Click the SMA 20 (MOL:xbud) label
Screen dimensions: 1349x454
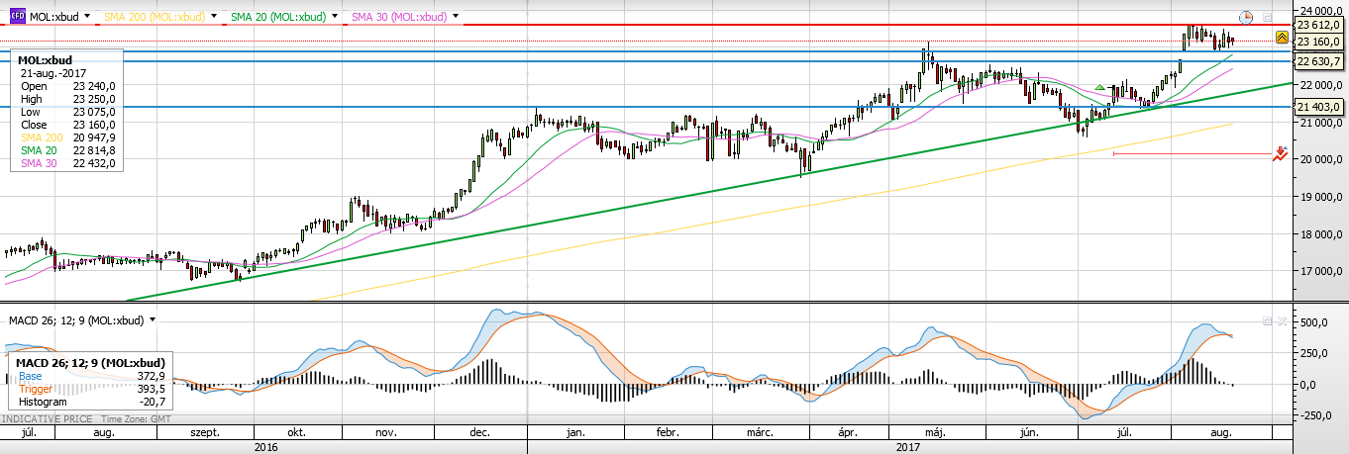277,17
